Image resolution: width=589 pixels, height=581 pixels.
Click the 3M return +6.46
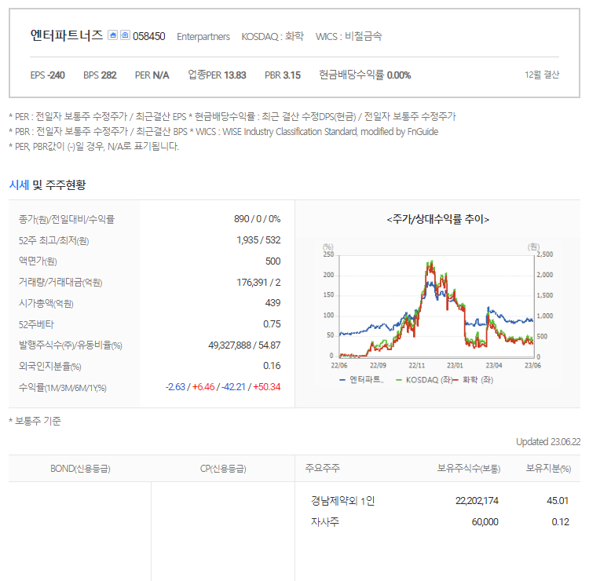click(x=203, y=387)
